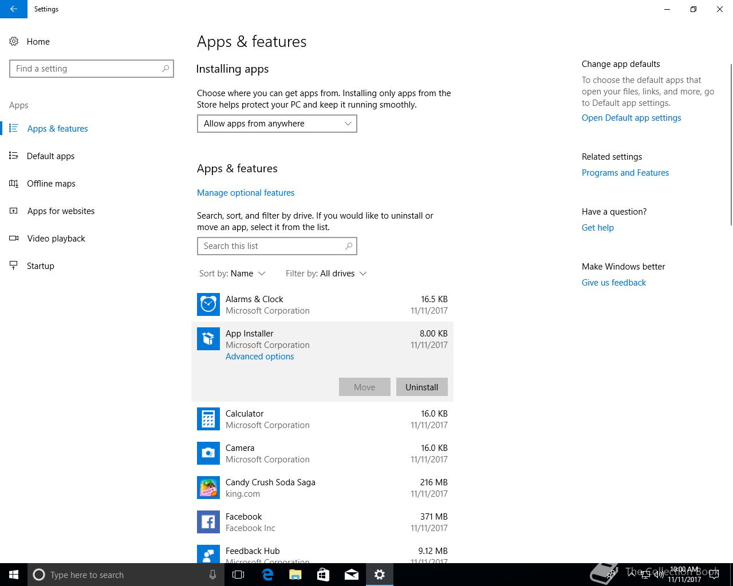Click the Move button for App Installer

[x=365, y=387]
